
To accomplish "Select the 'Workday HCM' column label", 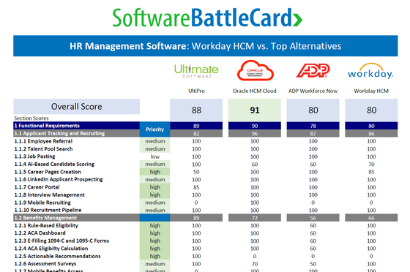I will tap(371, 91).
